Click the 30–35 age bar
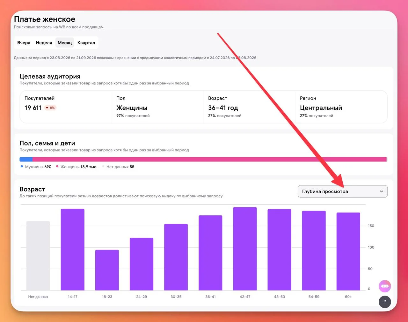The width and height of the screenshot is (408, 322). click(176, 257)
